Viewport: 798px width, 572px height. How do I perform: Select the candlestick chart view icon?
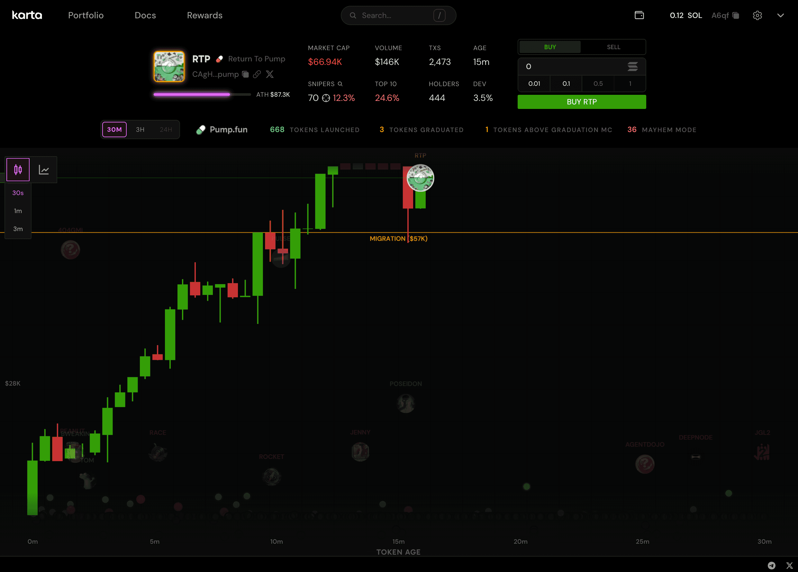click(x=18, y=170)
